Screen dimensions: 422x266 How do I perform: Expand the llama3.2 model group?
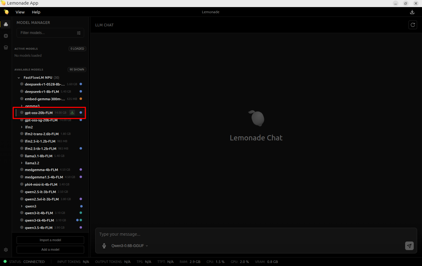point(22,163)
